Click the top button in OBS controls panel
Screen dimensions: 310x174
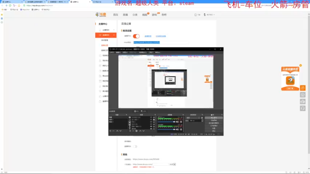[x=214, y=118]
